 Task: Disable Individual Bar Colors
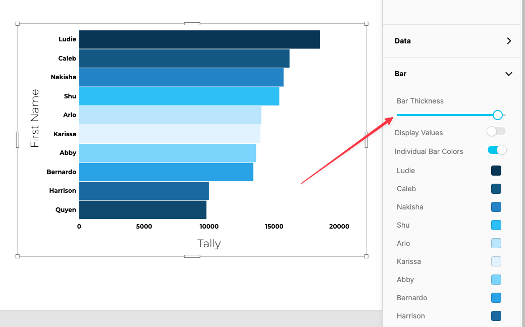coord(496,150)
